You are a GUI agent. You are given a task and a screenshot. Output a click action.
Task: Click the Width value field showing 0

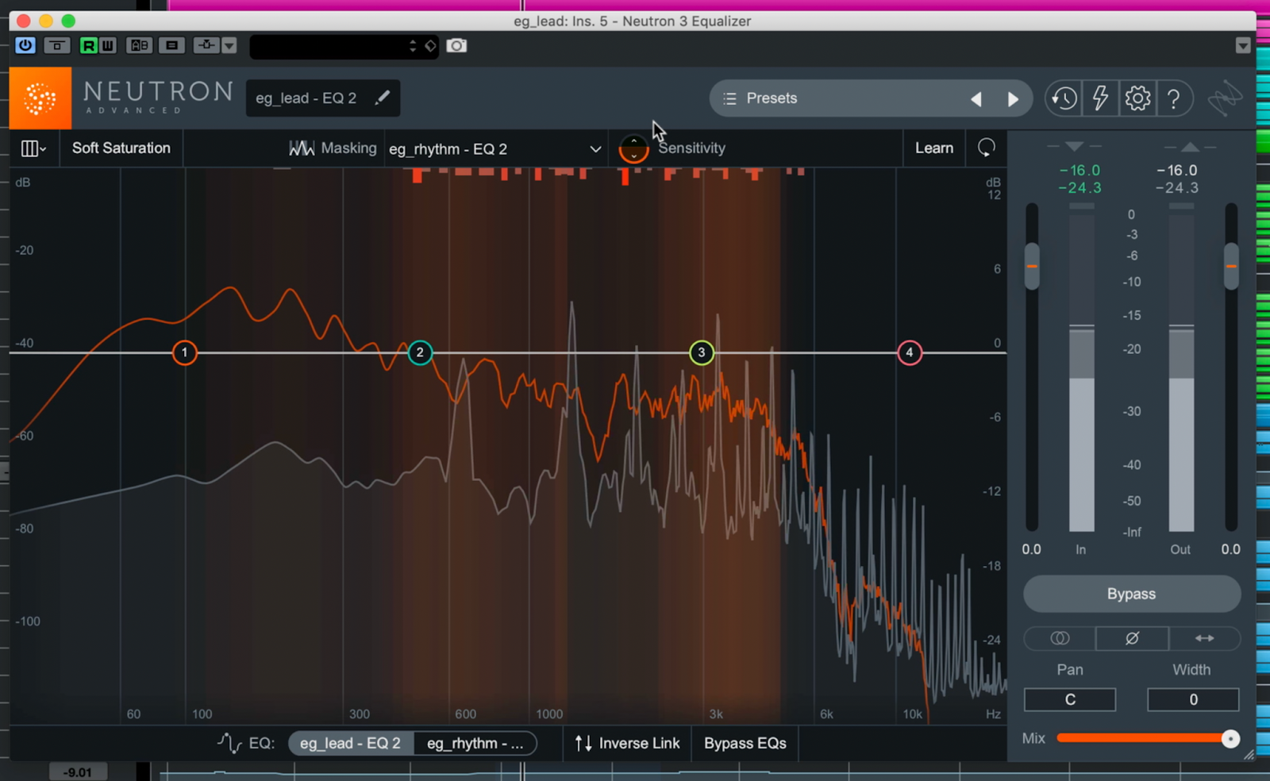tap(1193, 699)
